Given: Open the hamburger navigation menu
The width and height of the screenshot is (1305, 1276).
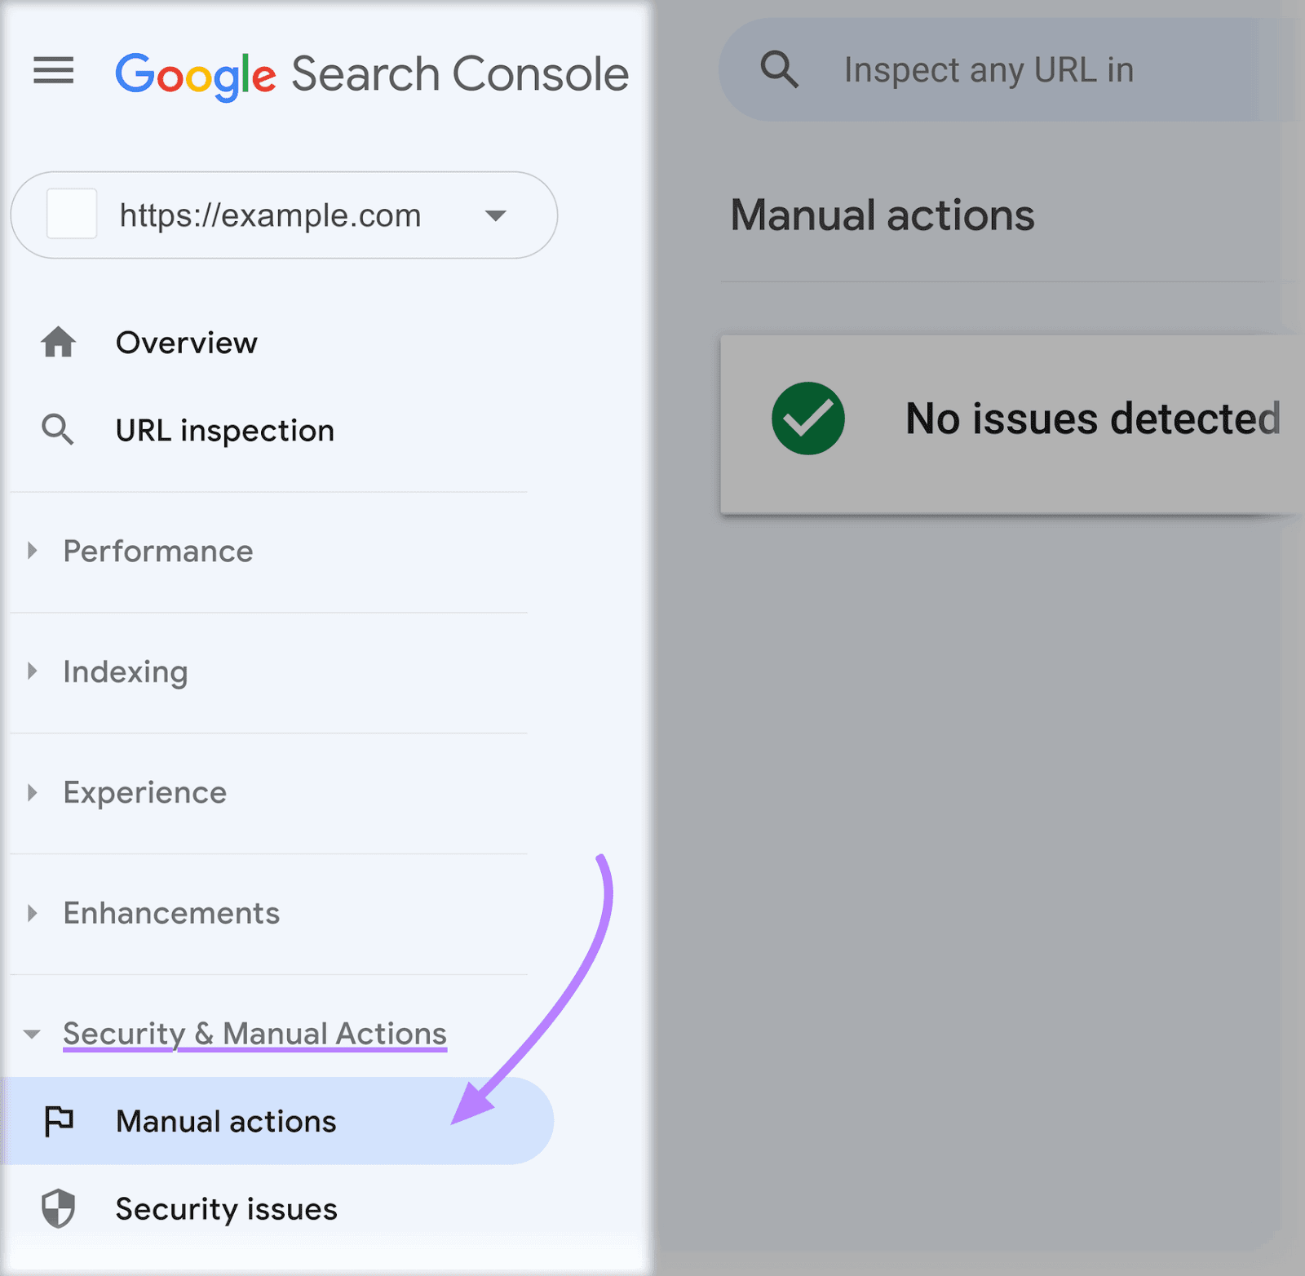Looking at the screenshot, I should pos(53,72).
